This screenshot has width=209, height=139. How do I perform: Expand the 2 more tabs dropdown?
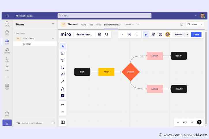point(129,24)
